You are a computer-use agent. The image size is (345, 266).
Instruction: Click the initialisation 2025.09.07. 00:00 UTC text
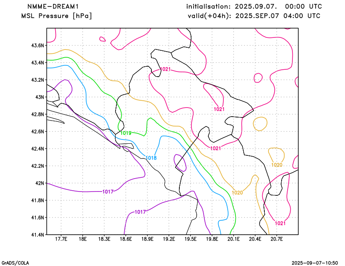tap(254, 6)
